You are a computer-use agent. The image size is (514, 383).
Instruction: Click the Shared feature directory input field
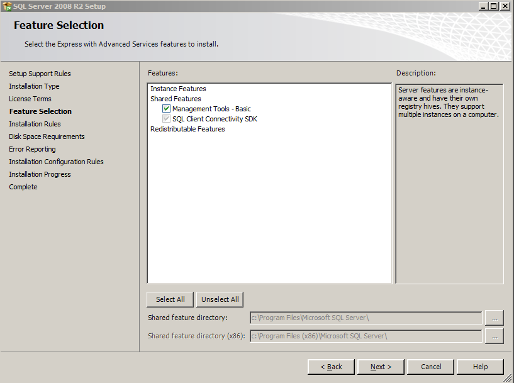[366, 318]
